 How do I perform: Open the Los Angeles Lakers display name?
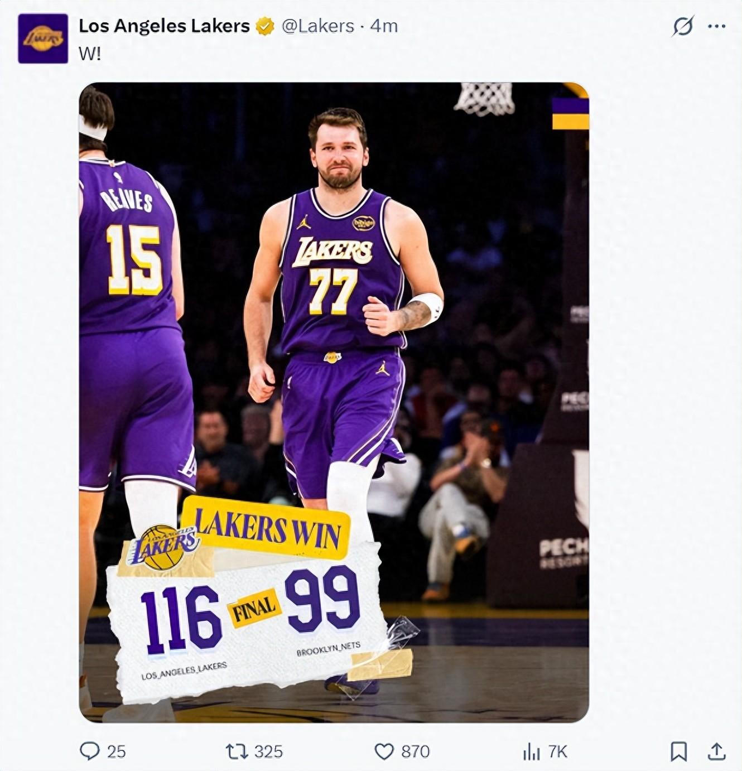[x=164, y=26]
